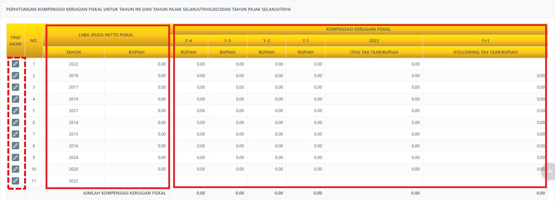555x201 pixels.
Task: Edit the 2021 row entry
Action: [x=15, y=111]
